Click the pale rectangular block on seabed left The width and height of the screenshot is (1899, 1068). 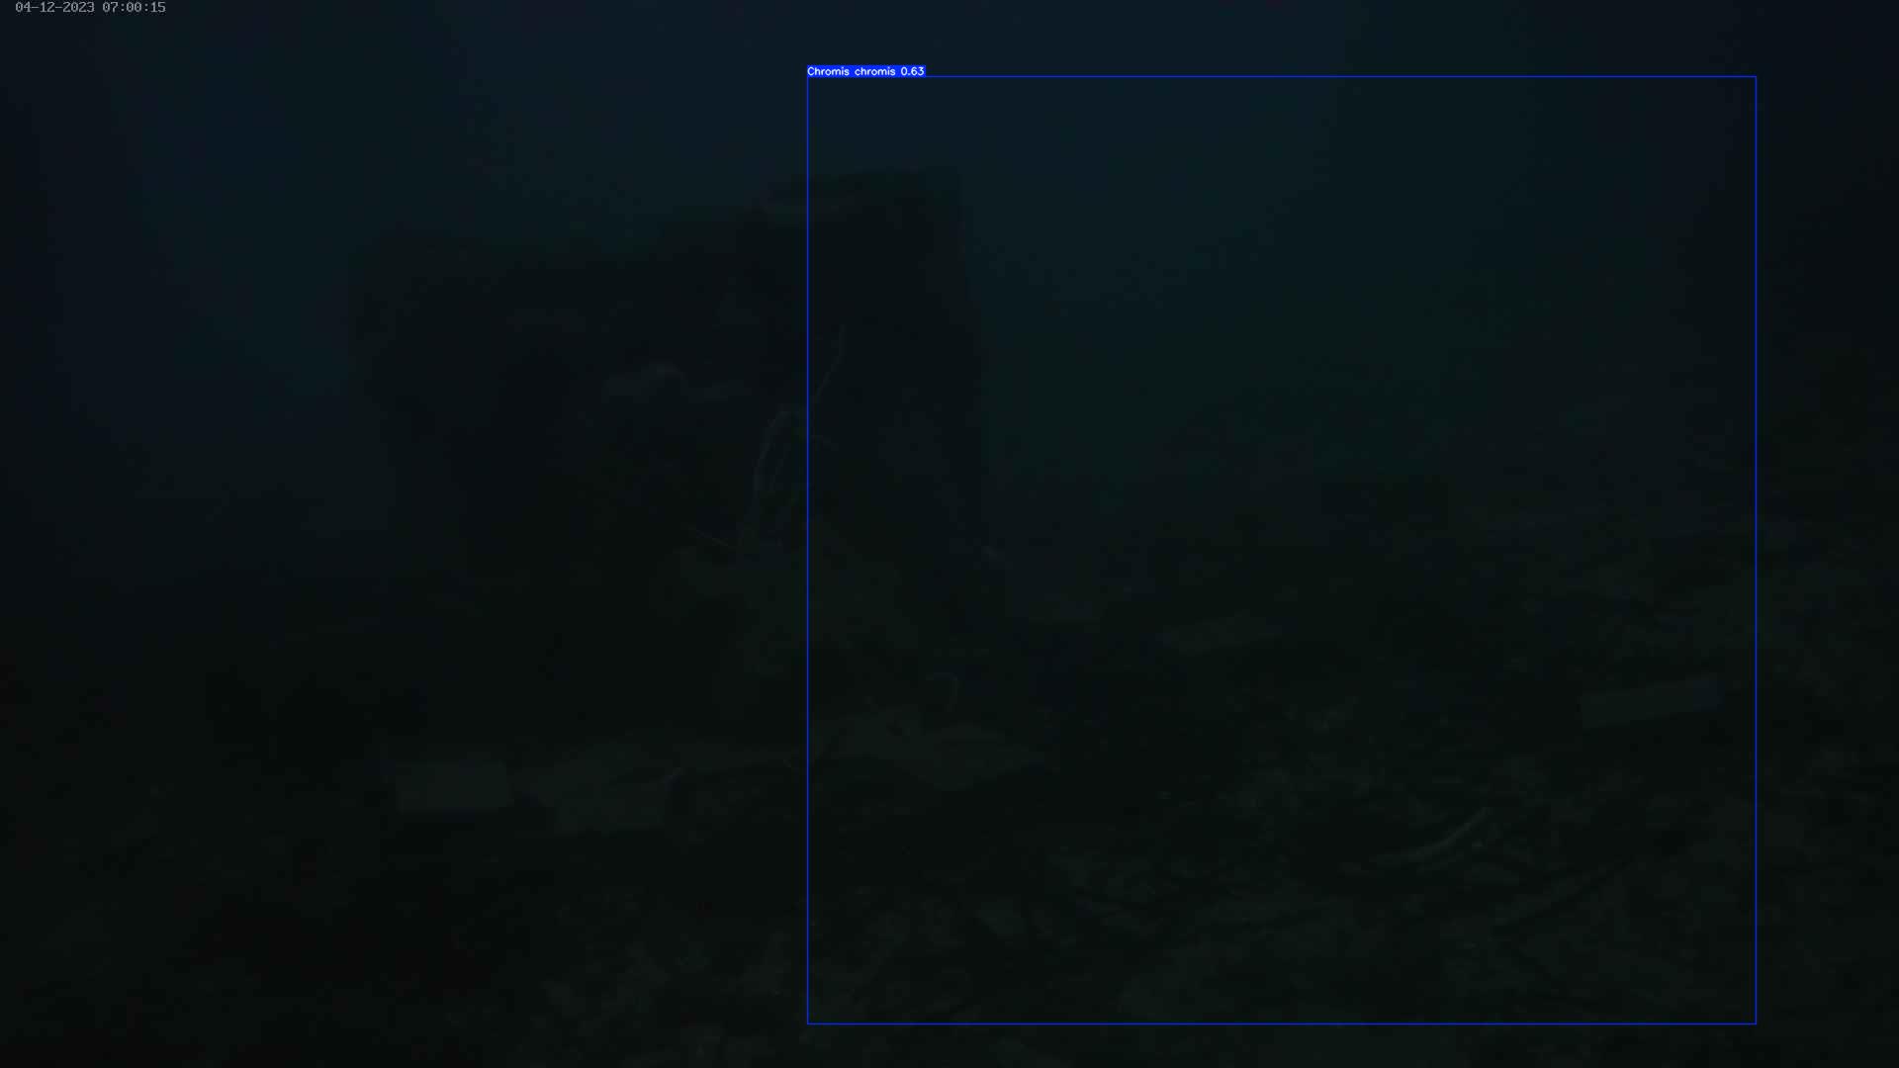pos(453,786)
